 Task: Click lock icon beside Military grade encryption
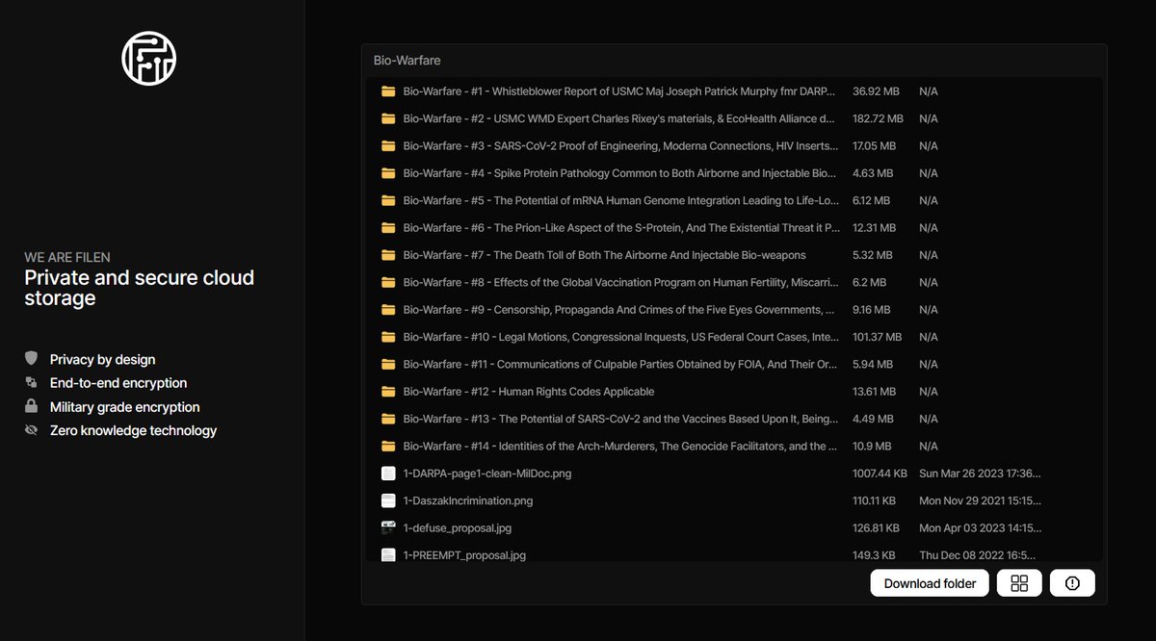pos(32,406)
